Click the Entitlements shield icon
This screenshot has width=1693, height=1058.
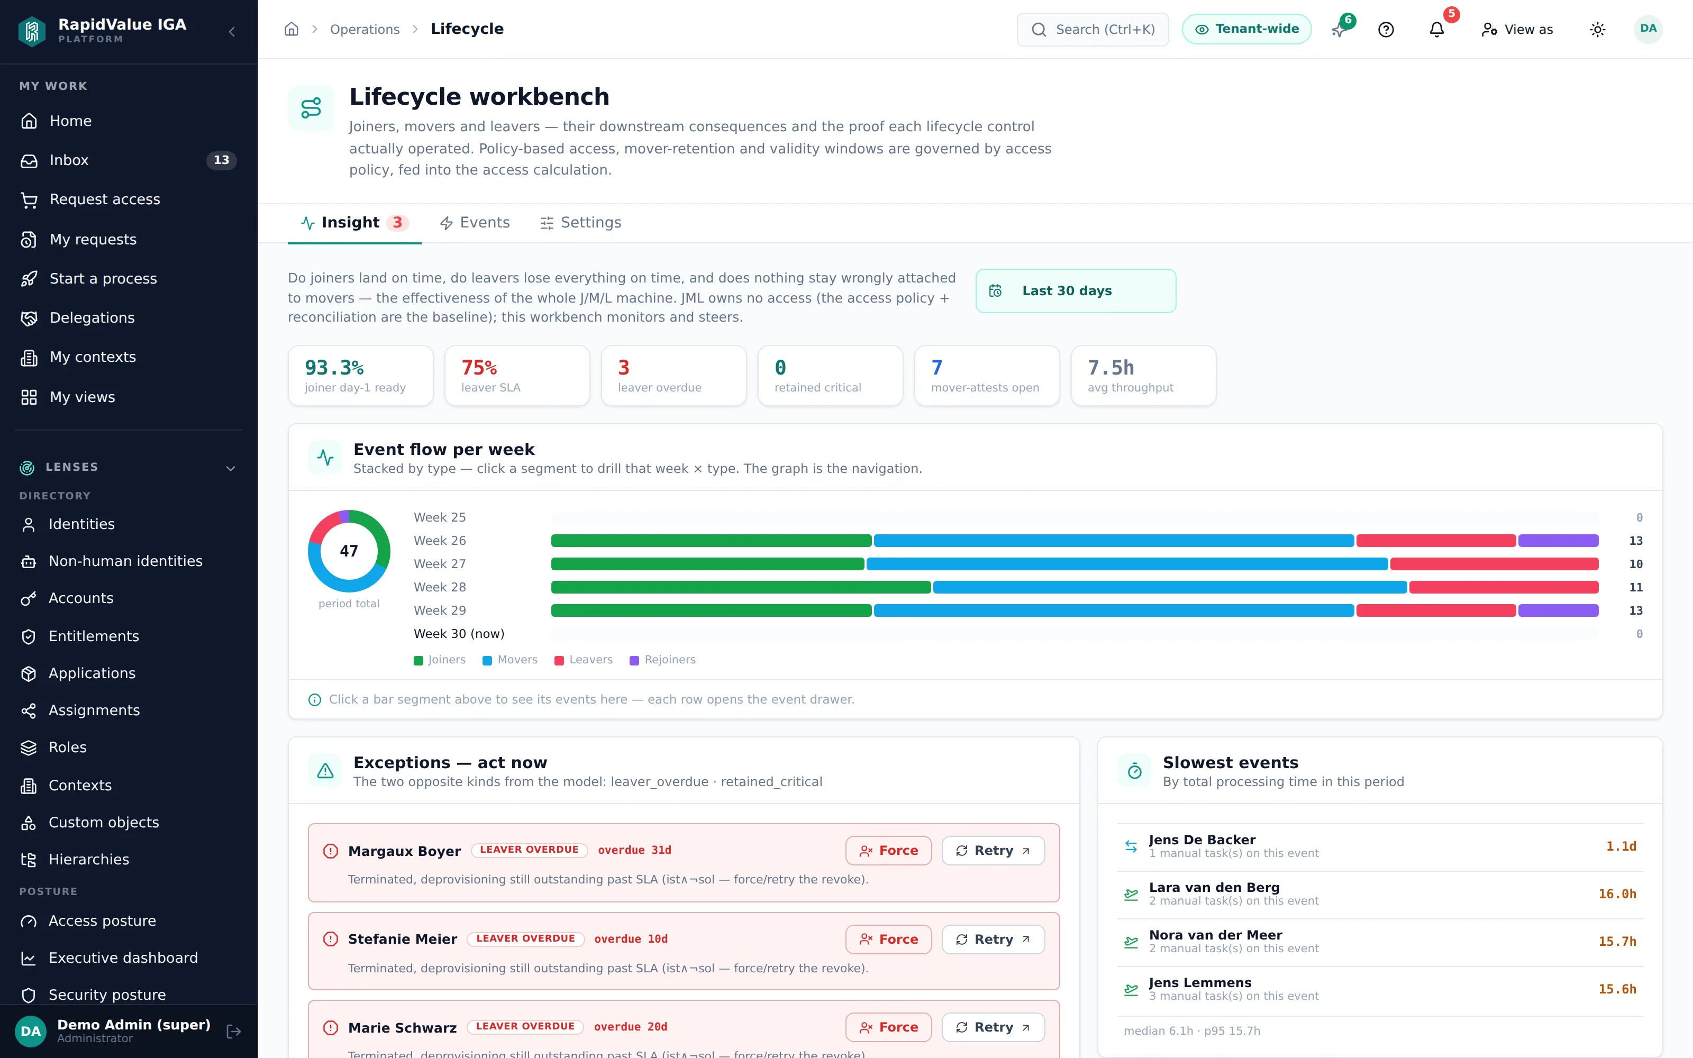(29, 636)
